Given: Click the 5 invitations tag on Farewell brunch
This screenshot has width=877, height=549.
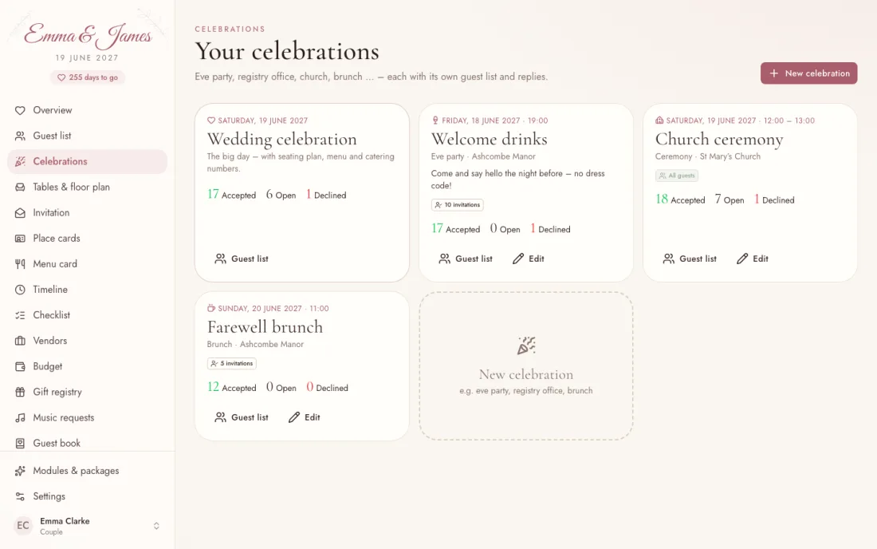Looking at the screenshot, I should click(231, 364).
